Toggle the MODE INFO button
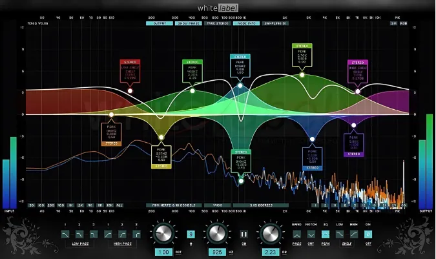Image resolution: width=436 pixels, height=259 pixels. [246, 23]
